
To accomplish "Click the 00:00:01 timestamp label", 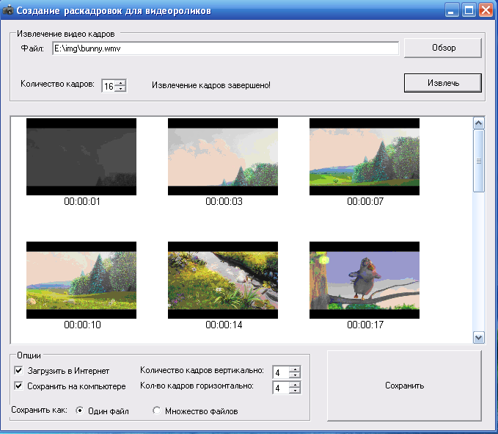I will point(82,201).
